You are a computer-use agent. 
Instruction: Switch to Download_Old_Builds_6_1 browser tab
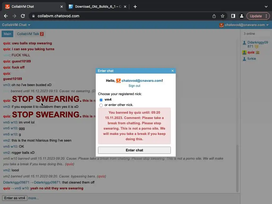98,7
